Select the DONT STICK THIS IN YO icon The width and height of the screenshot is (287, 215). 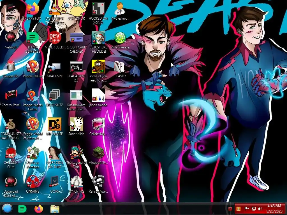(x=54, y=13)
